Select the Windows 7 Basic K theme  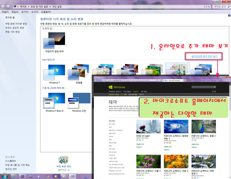pos(55,102)
